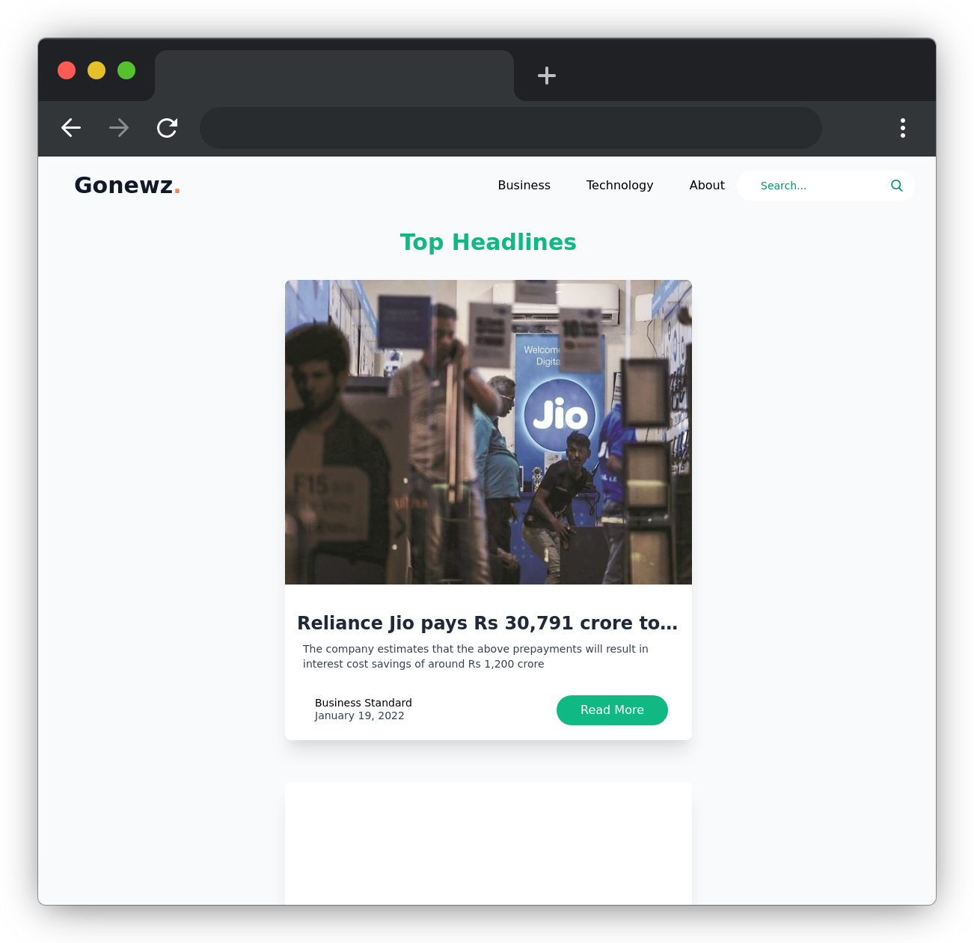The width and height of the screenshot is (974, 943).
Task: Minimize the window with the yellow button
Action: [x=97, y=70]
